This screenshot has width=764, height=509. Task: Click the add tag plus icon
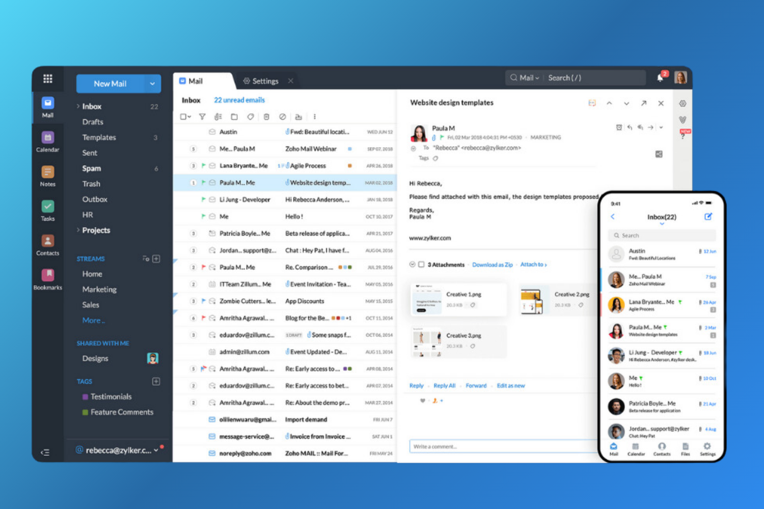156,381
